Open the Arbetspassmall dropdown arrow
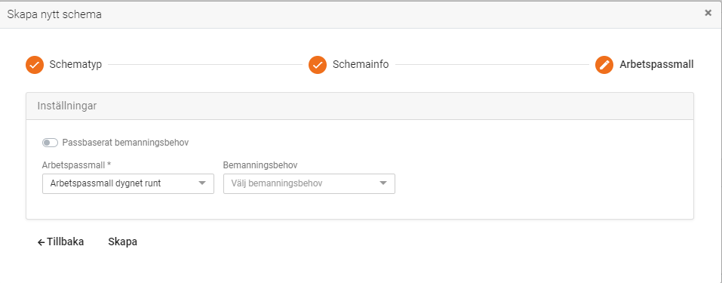The width and height of the screenshot is (722, 283). [201, 183]
